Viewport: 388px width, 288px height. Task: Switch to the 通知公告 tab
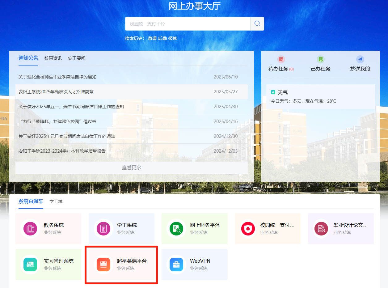pos(28,58)
